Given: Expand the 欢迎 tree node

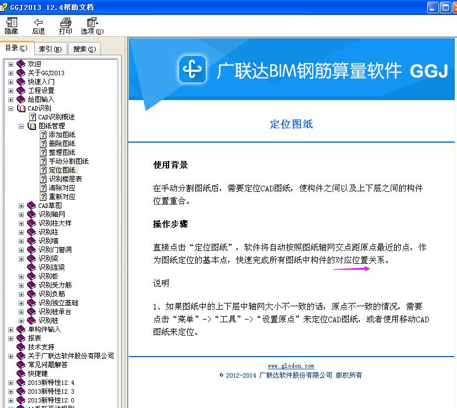Looking at the screenshot, I should [x=11, y=64].
